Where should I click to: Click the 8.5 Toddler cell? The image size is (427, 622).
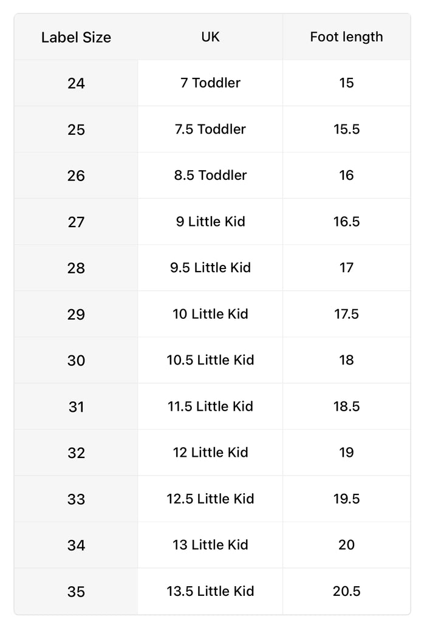tap(210, 176)
